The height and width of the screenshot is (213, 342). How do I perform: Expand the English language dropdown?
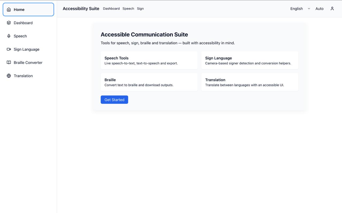pyautogui.click(x=300, y=9)
